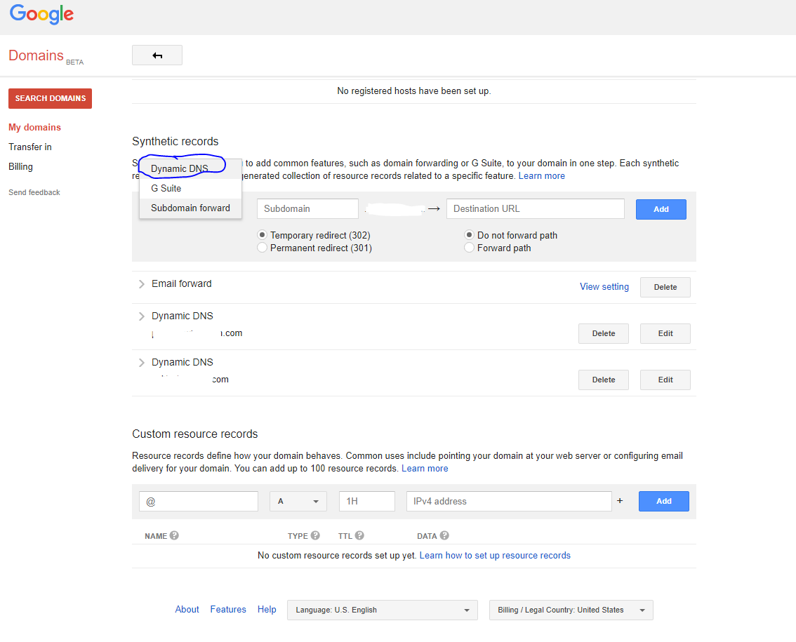The width and height of the screenshot is (796, 642).
Task: Click Add for the synthetic record
Action: 661,209
